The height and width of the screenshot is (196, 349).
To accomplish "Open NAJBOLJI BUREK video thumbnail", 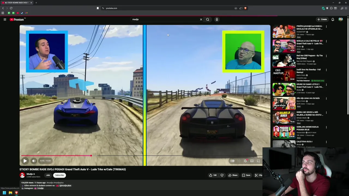I will pyautogui.click(x=284, y=117).
